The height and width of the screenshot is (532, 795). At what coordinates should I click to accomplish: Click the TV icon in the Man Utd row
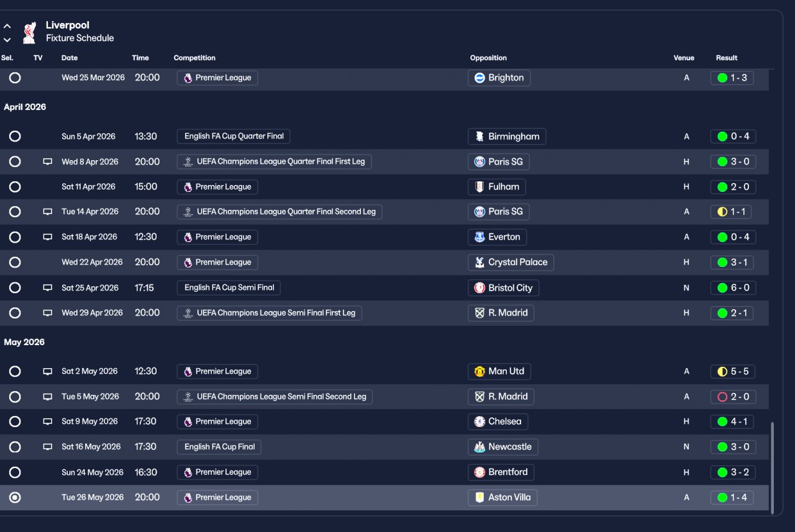(x=47, y=371)
